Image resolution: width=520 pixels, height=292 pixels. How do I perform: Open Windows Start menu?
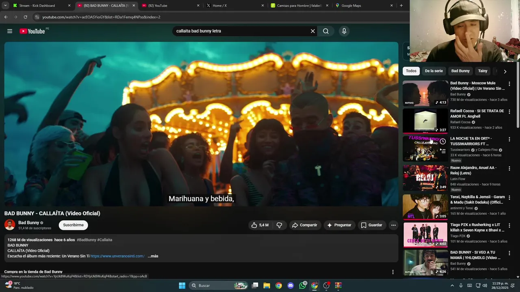[182, 286]
